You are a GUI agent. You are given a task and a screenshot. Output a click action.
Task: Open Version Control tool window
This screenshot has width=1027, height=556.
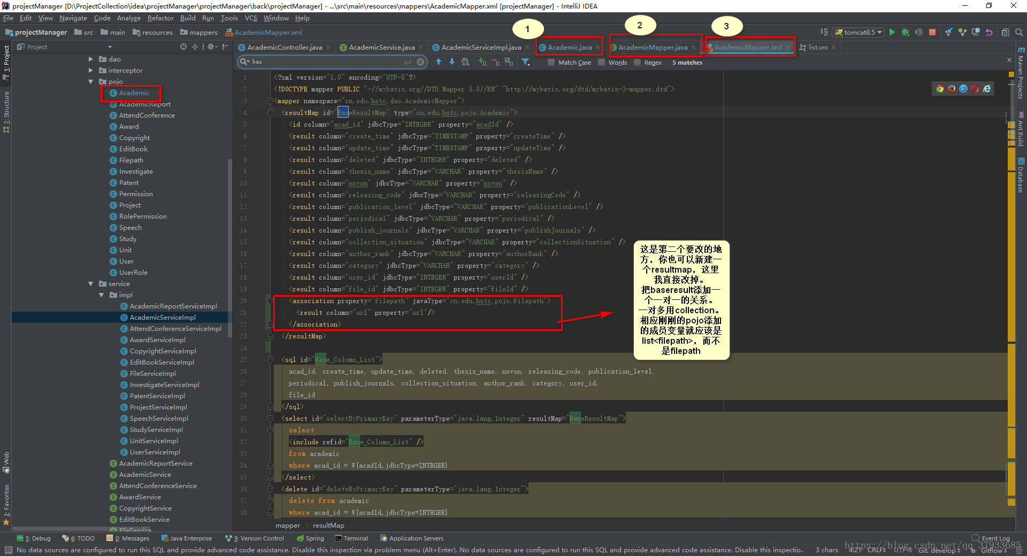pyautogui.click(x=255, y=538)
